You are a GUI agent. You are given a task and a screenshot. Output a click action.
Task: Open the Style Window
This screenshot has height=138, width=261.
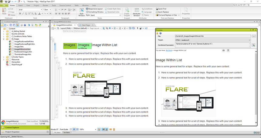[x=82, y=12]
